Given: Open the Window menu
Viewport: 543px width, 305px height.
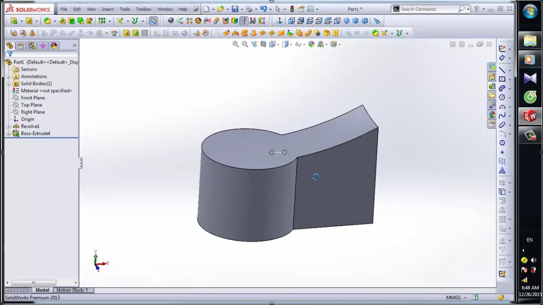Looking at the screenshot, I should [x=165, y=9].
